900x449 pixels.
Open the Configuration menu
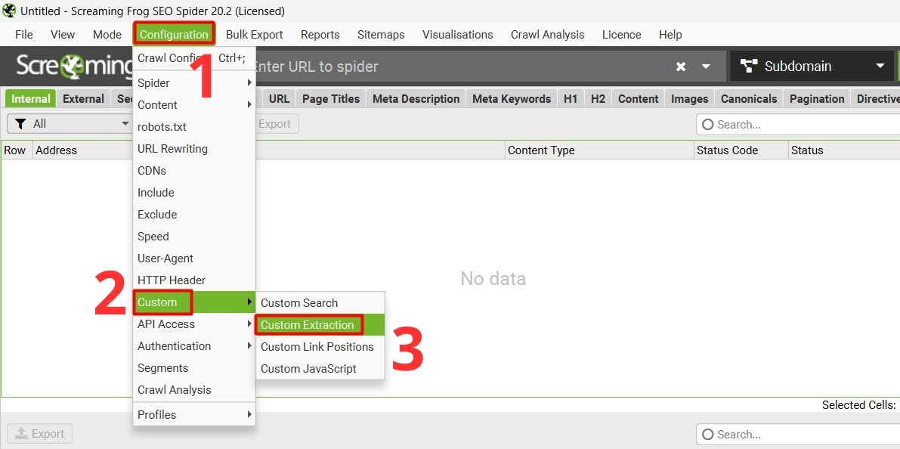[174, 35]
